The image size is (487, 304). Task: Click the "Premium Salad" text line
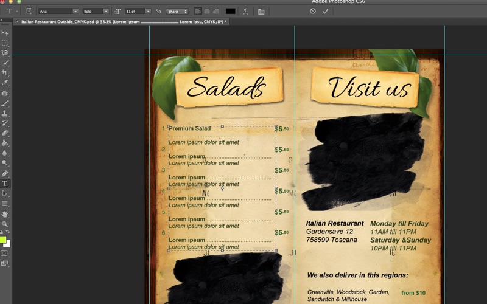click(x=190, y=128)
